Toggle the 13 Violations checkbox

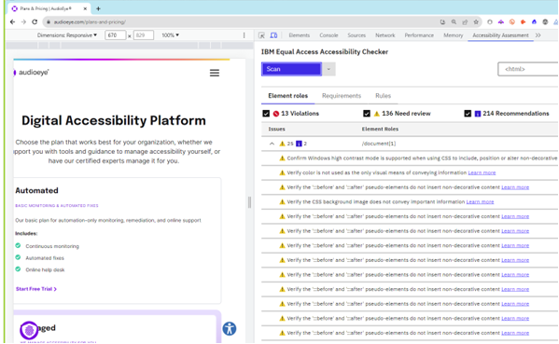coord(266,114)
